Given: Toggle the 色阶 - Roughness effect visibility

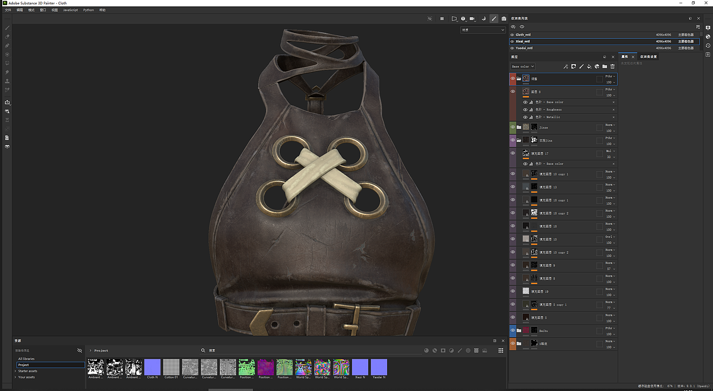Looking at the screenshot, I should pyautogui.click(x=525, y=110).
